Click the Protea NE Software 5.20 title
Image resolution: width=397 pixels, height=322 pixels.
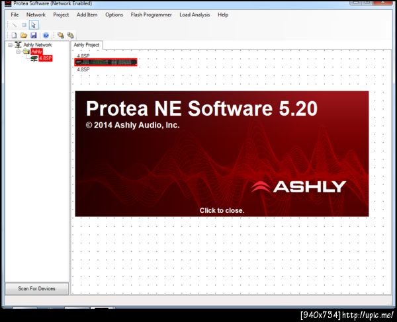tap(202, 108)
